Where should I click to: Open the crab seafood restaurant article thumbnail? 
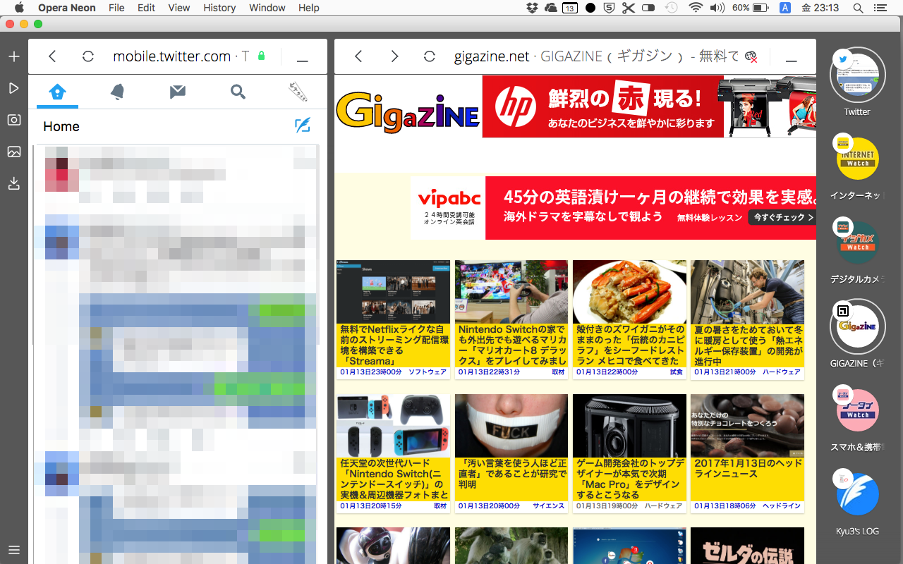point(629,292)
